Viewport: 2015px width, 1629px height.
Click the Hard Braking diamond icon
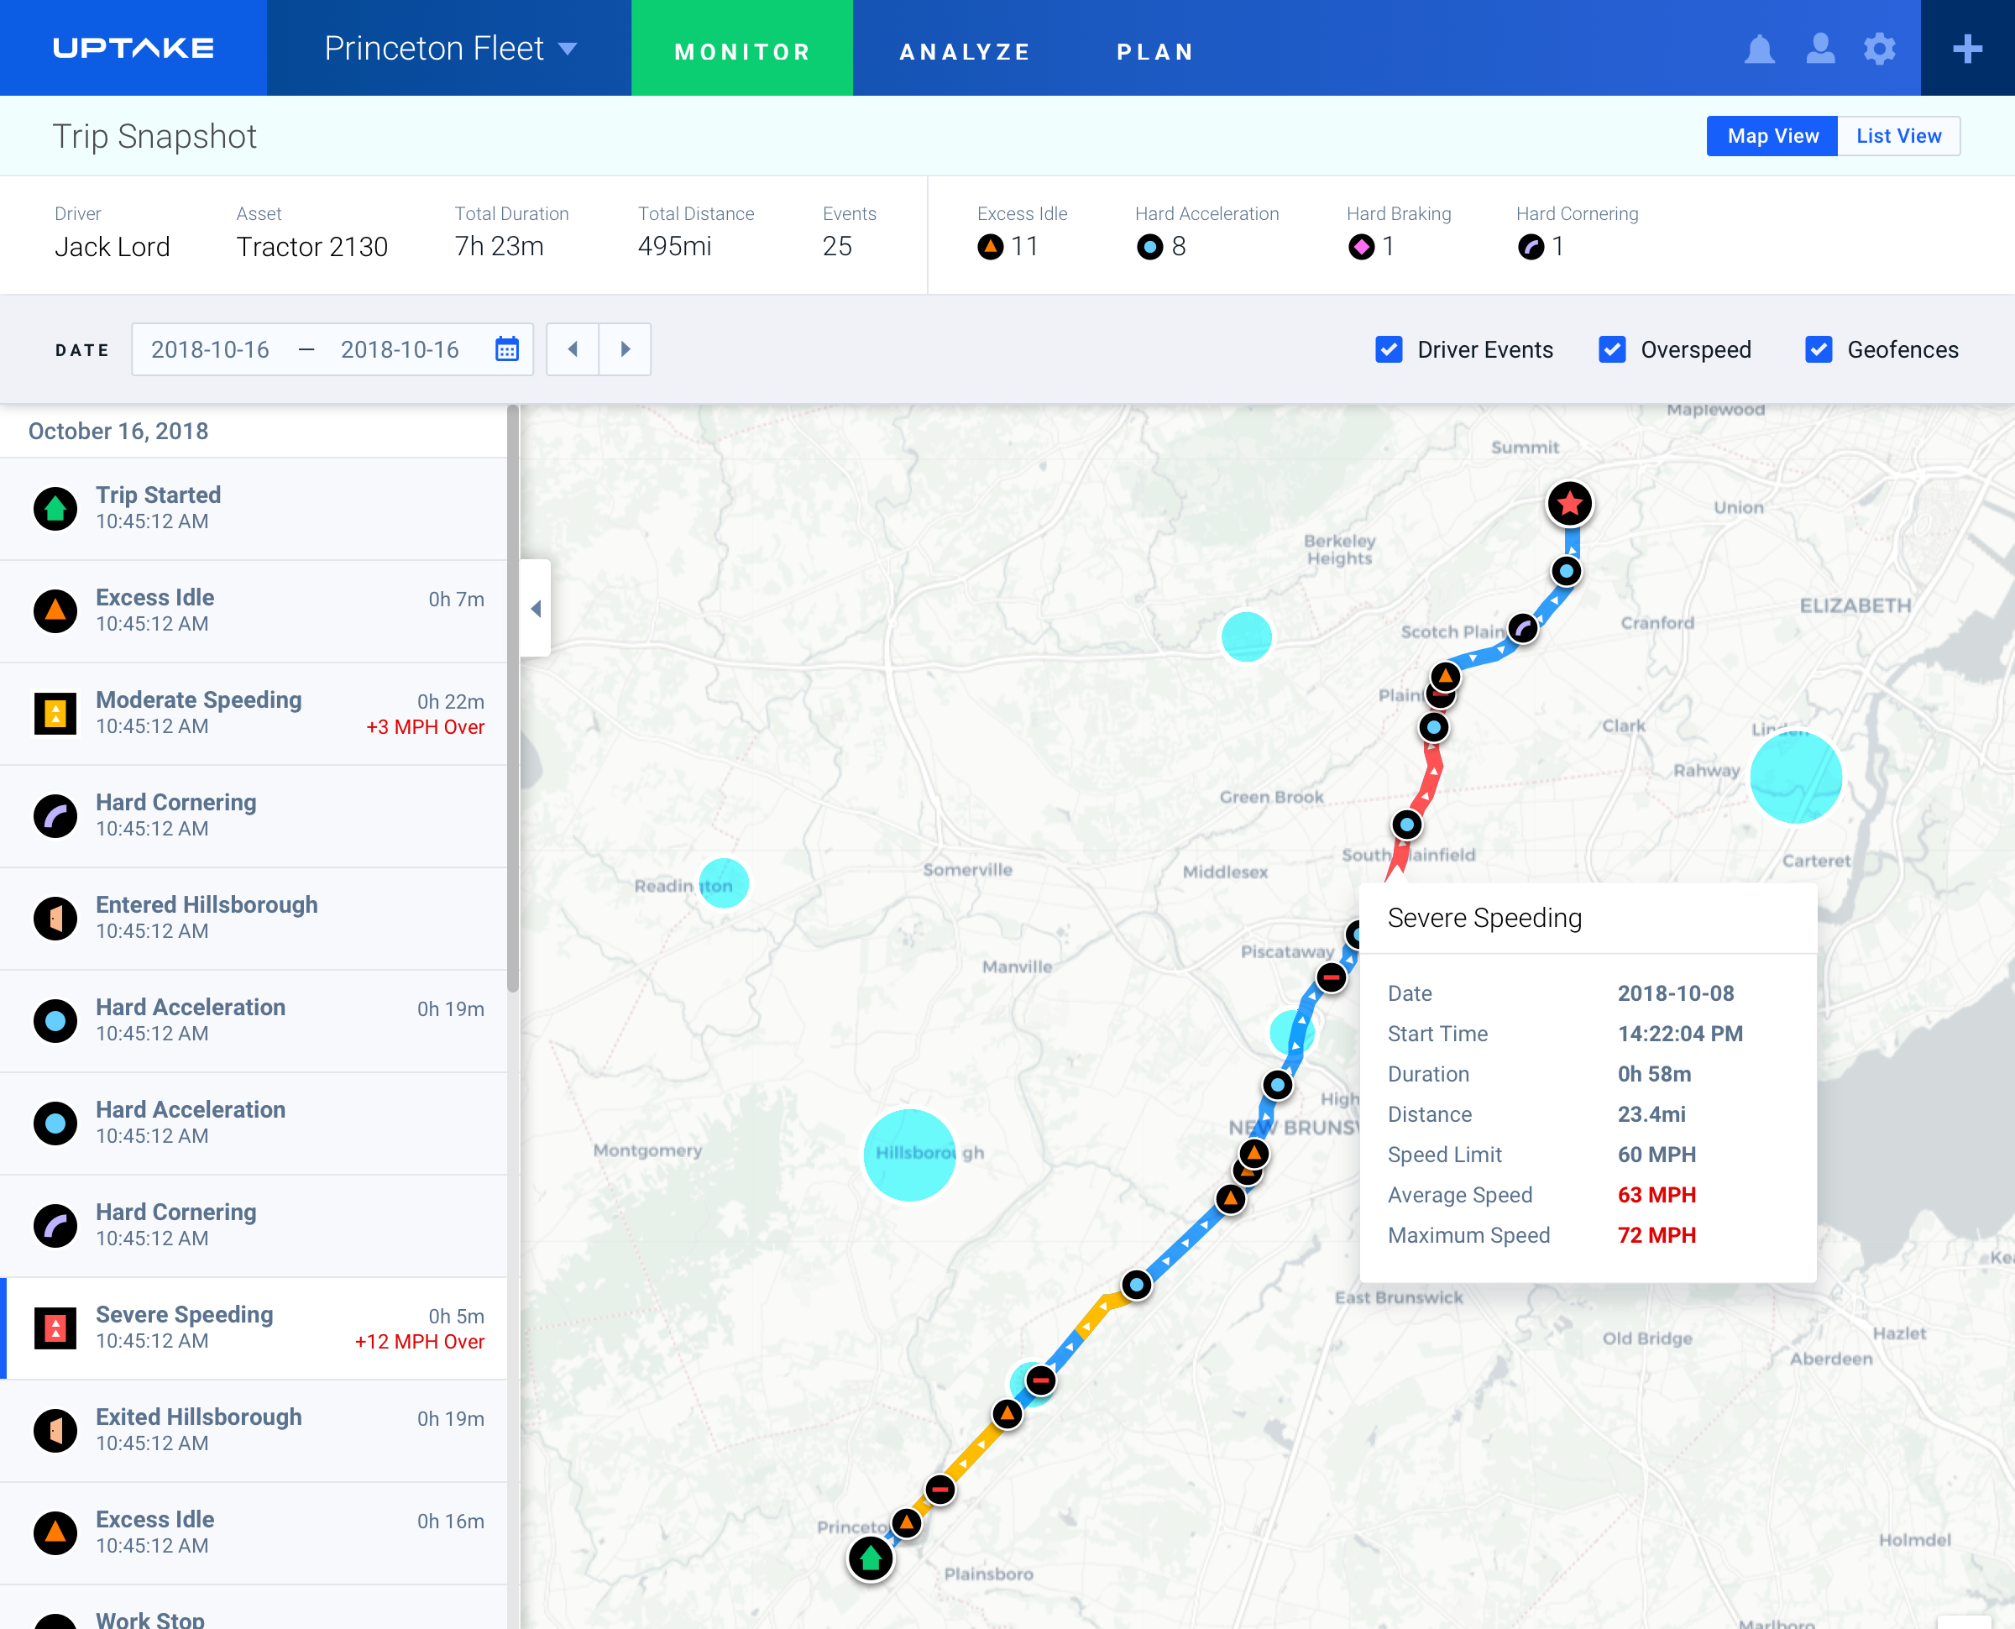click(1360, 247)
